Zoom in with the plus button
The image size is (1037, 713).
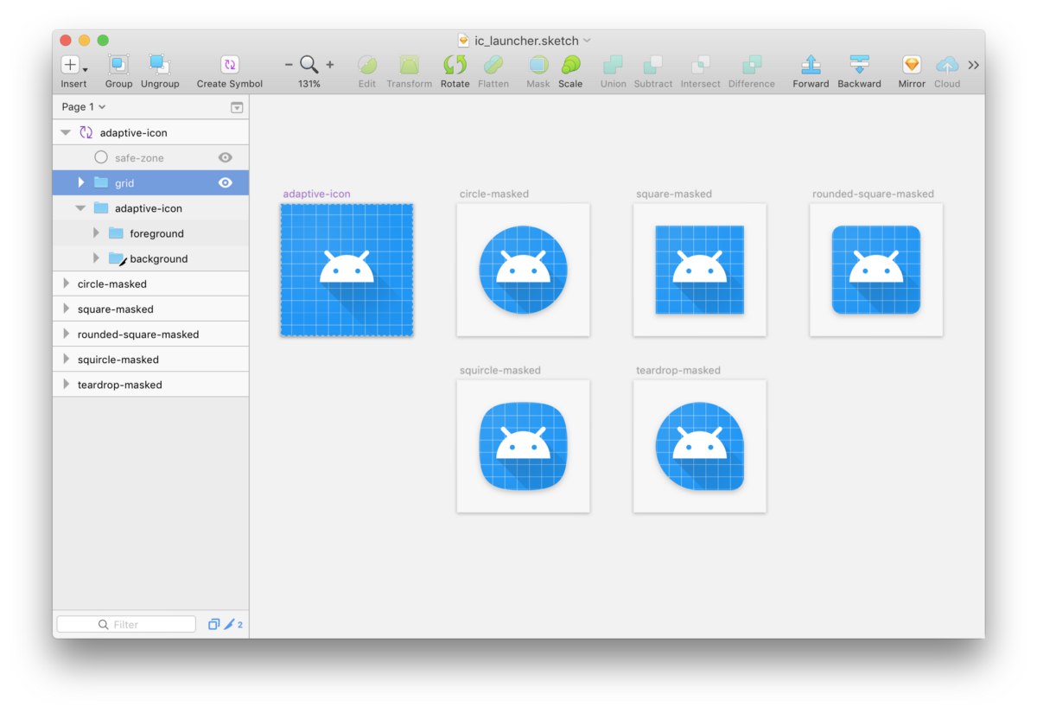pos(330,65)
